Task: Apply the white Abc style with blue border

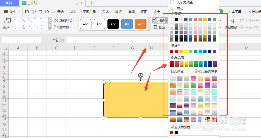Action: [86, 24]
